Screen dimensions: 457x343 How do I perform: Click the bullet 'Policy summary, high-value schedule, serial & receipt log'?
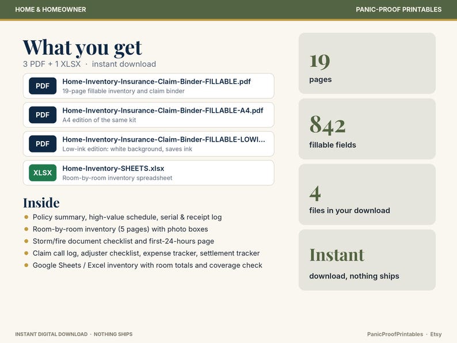[127, 217]
